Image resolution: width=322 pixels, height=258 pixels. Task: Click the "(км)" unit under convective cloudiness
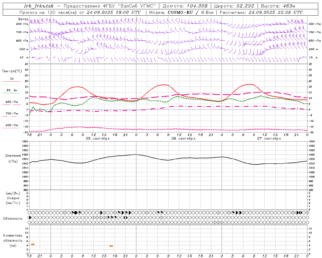click(x=13, y=245)
